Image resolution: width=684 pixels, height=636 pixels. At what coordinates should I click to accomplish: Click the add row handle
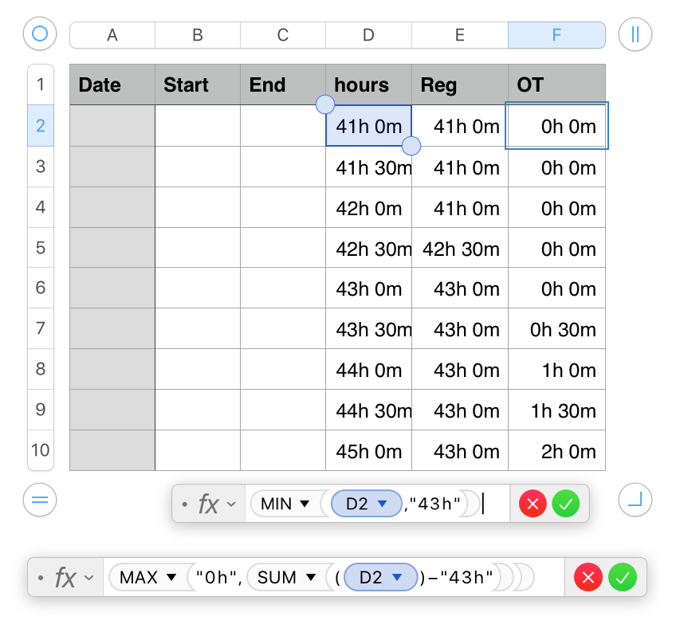point(41,500)
